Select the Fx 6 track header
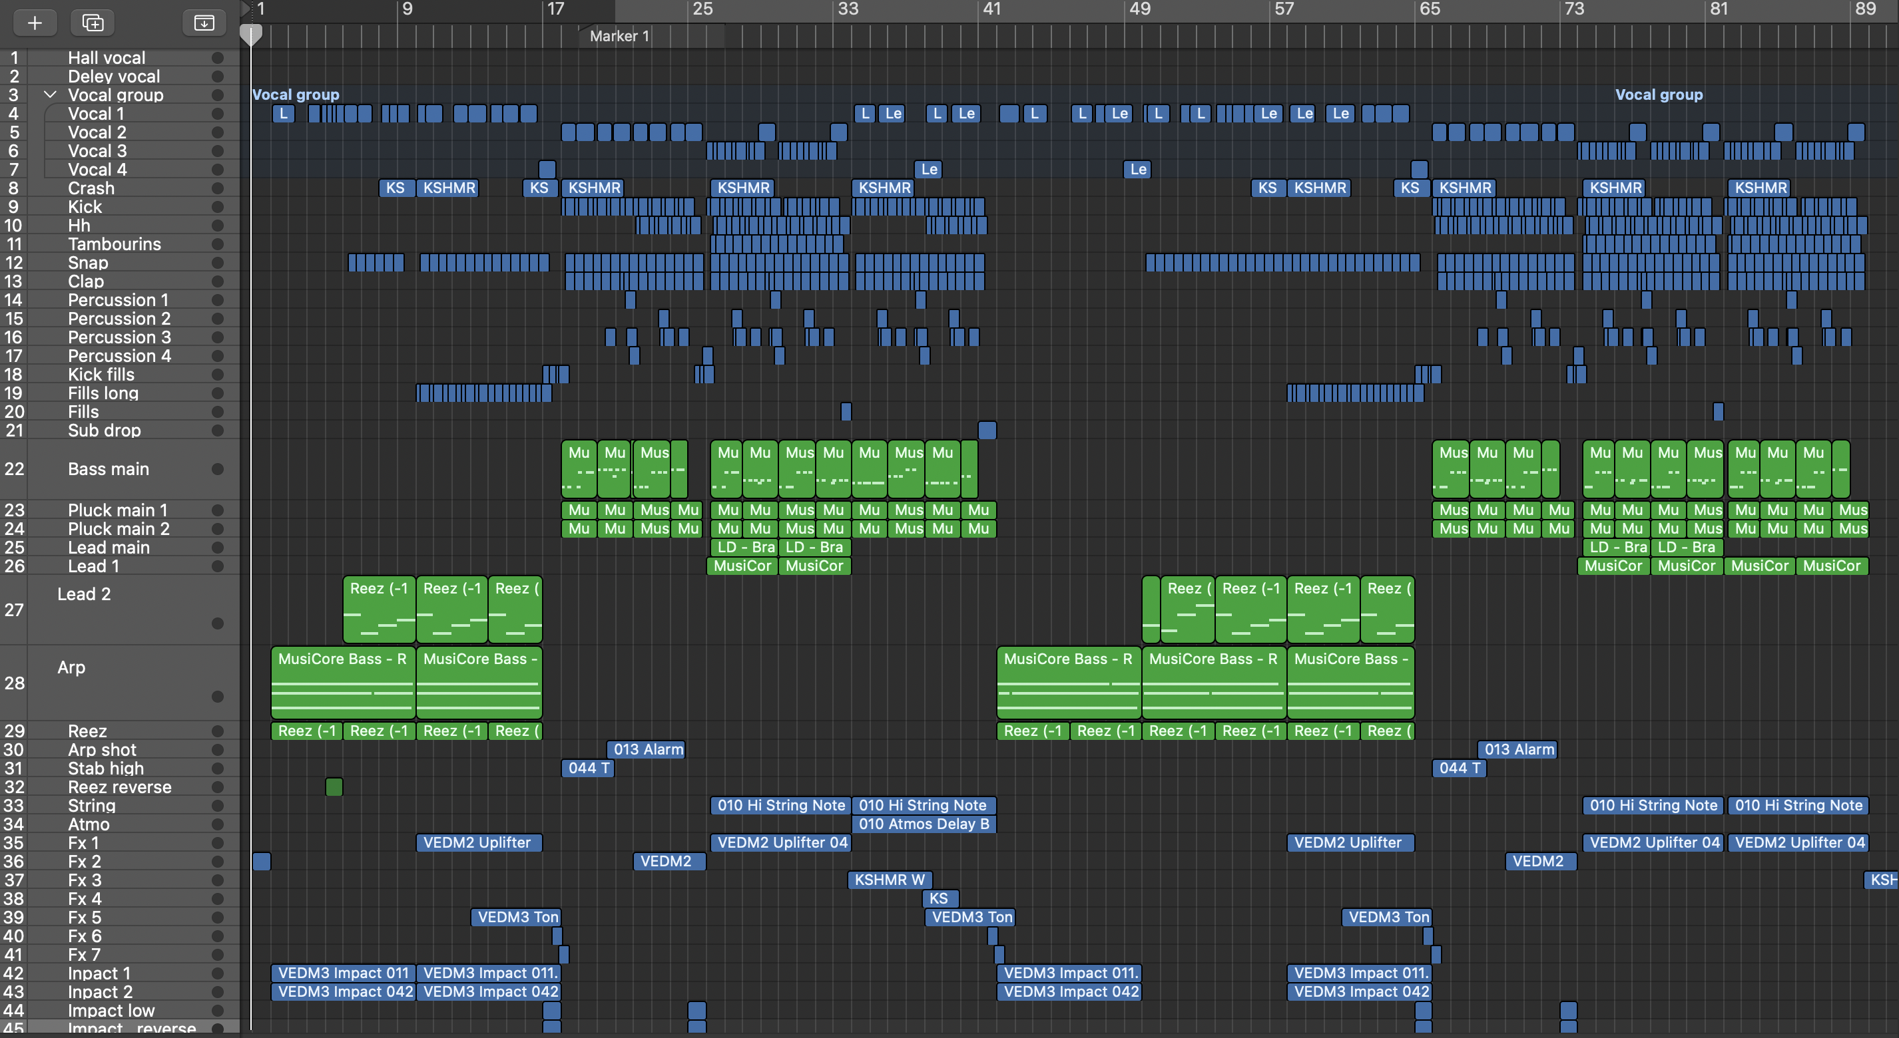The width and height of the screenshot is (1899, 1038). (119, 936)
